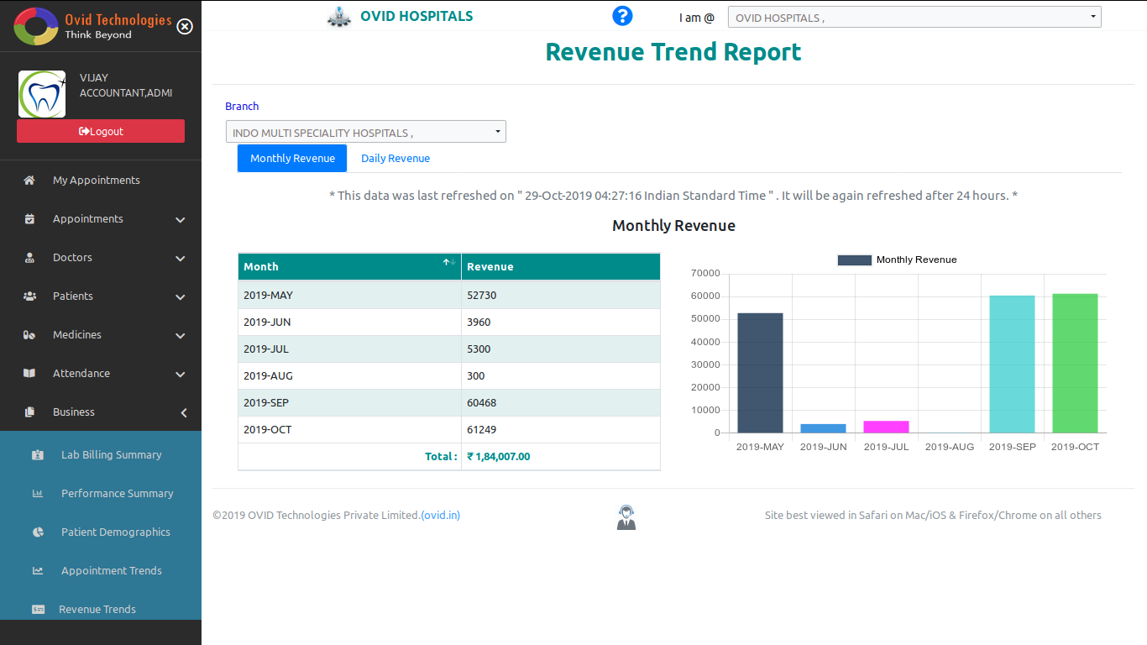Screen dimensions: 1147x645
Task: Click the Appointment Trends chart icon
Action: pos(38,571)
